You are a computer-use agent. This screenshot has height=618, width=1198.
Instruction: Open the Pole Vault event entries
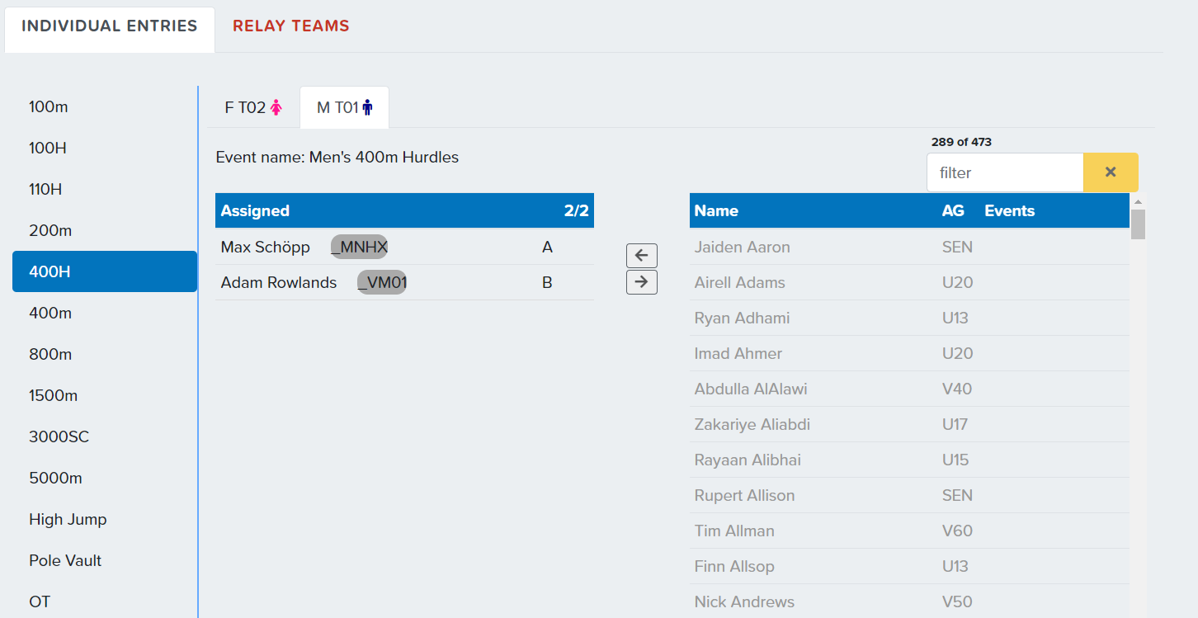click(x=65, y=560)
